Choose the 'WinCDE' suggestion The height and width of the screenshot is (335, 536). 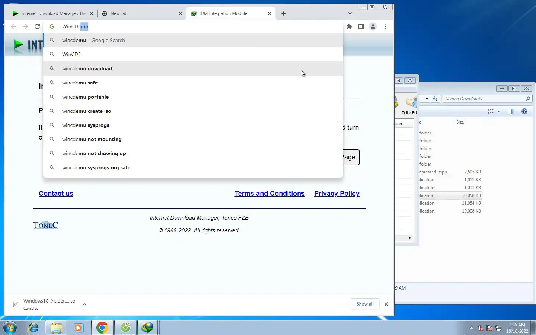pos(193,54)
